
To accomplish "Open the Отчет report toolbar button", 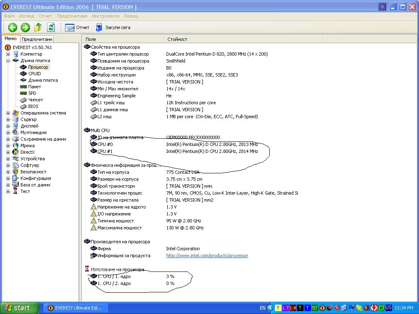I will coord(77,27).
